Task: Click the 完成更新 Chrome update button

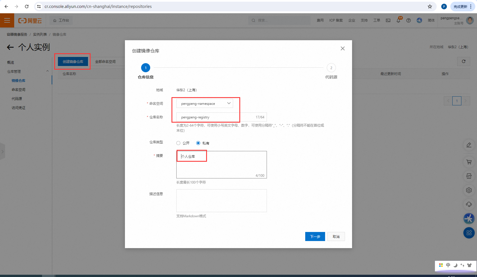Action: 463,7
